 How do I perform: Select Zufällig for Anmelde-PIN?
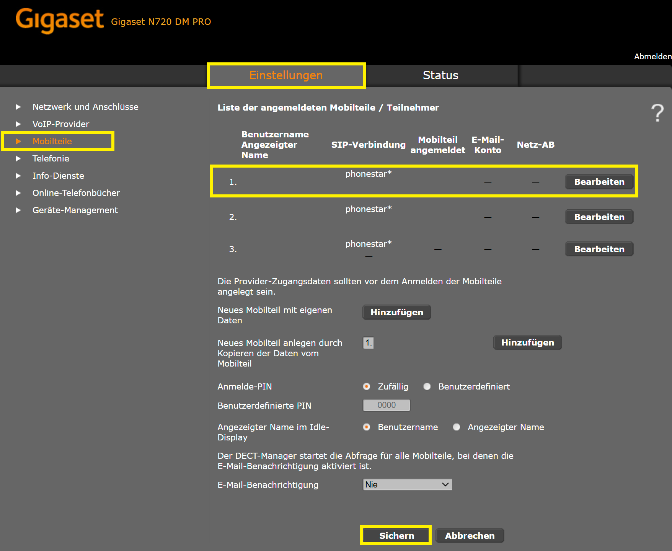[367, 386]
